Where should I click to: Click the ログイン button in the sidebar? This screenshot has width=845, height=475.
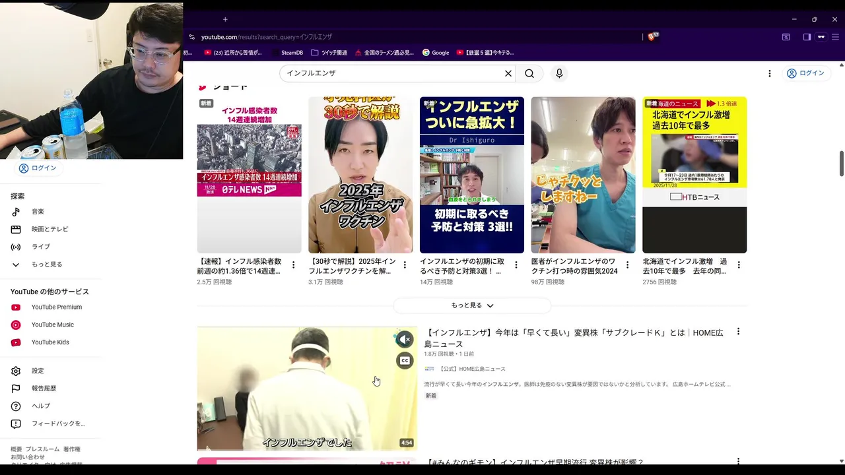coord(38,168)
